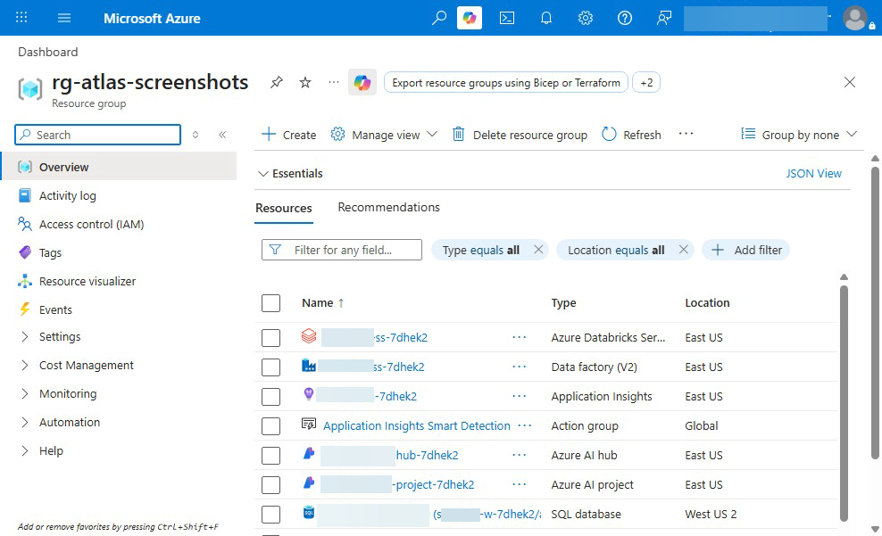
Task: Check the SQL database row
Action: pyautogui.click(x=270, y=514)
